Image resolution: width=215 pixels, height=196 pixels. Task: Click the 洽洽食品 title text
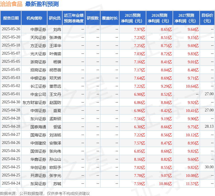[11, 4]
